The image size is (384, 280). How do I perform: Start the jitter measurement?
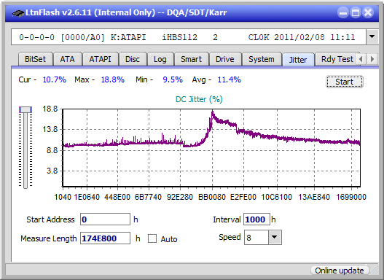[x=345, y=82]
